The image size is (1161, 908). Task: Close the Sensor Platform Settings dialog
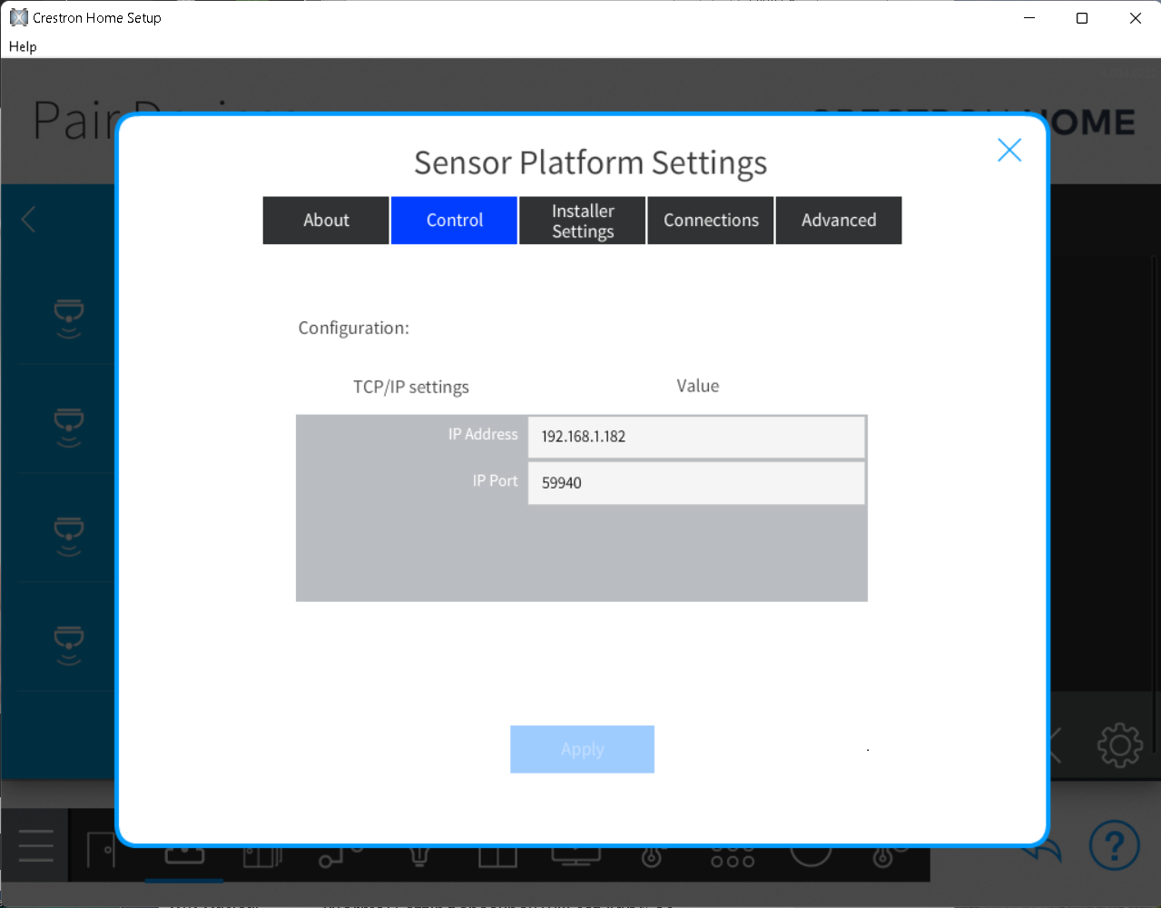[x=1009, y=150]
